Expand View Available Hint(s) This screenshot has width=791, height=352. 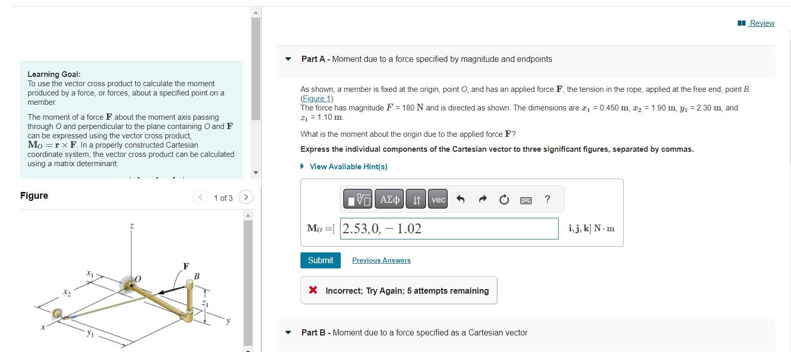coord(347,166)
